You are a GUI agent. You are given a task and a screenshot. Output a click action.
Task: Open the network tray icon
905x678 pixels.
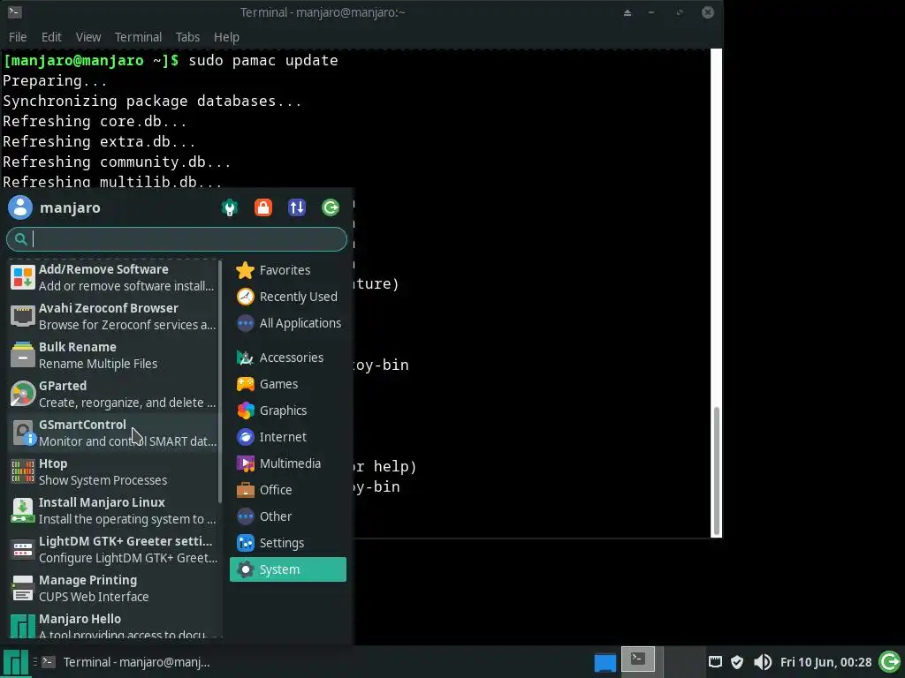(715, 662)
